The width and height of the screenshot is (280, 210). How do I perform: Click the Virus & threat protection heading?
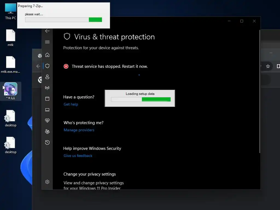click(x=115, y=37)
